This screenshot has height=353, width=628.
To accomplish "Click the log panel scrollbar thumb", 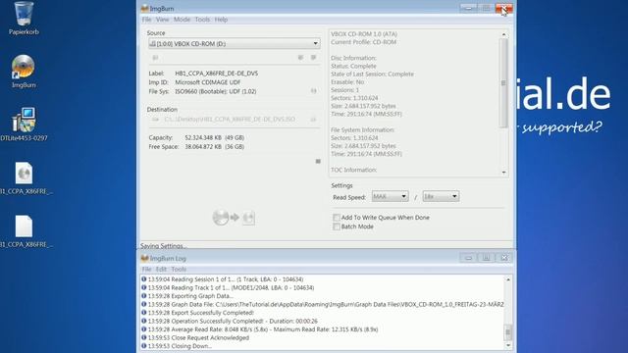I will tap(508, 331).
